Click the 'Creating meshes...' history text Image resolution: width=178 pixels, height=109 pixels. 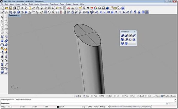[16, 100]
